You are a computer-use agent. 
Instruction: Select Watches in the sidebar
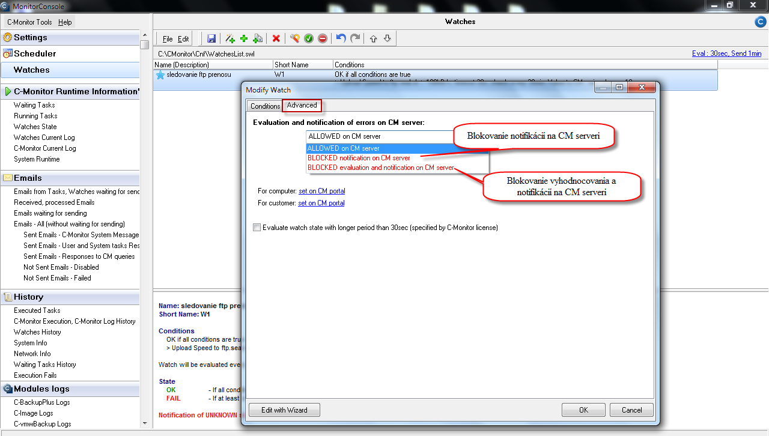[x=70, y=70]
